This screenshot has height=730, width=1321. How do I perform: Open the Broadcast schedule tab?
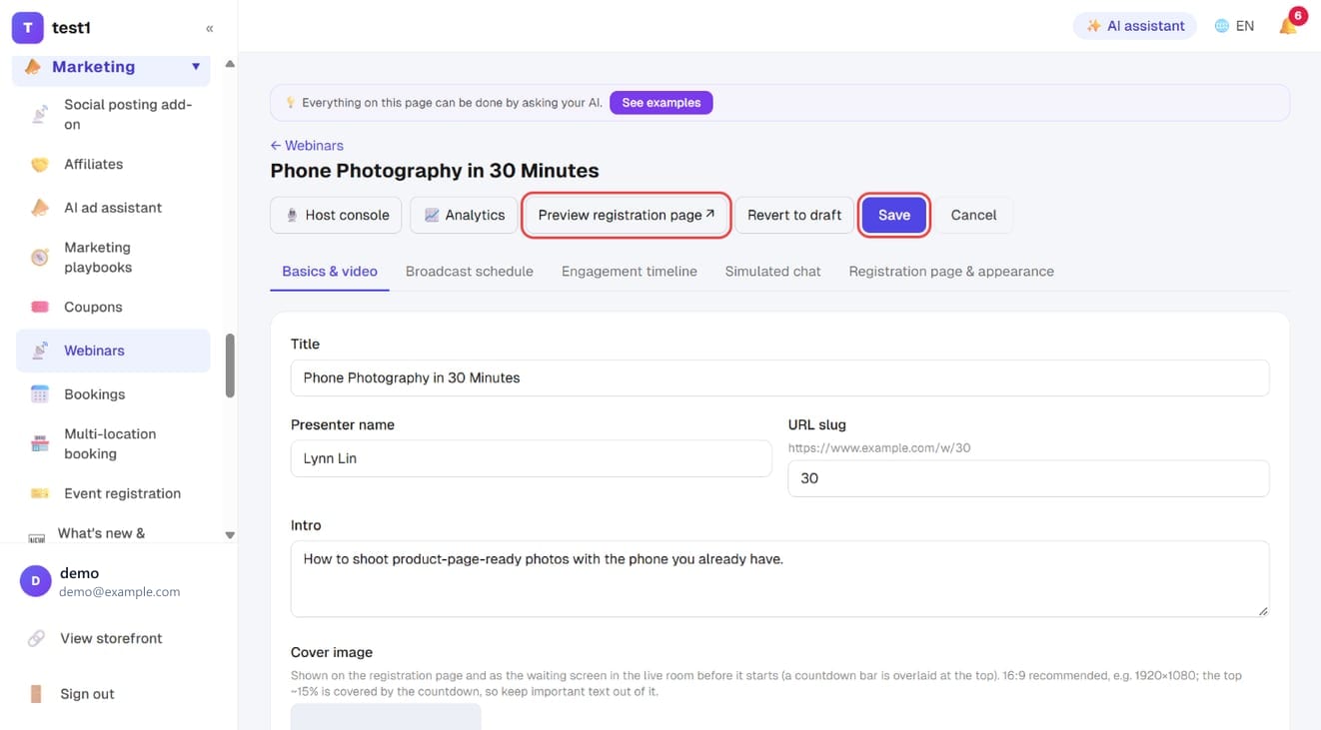[470, 271]
